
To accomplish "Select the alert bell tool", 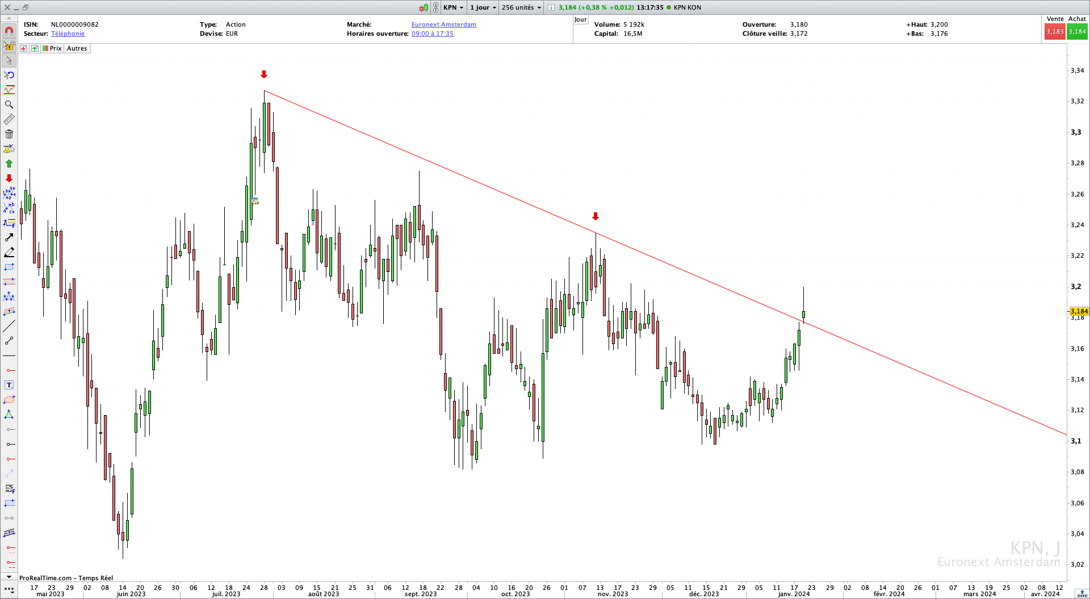I will pos(9,149).
